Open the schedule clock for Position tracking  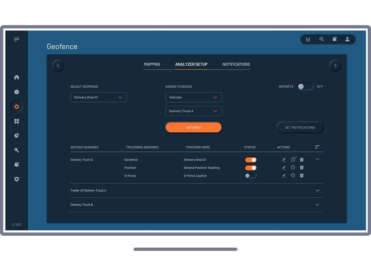[x=293, y=167]
